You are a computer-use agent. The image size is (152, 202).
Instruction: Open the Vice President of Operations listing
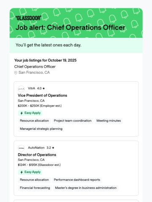pyautogui.click(x=42, y=96)
